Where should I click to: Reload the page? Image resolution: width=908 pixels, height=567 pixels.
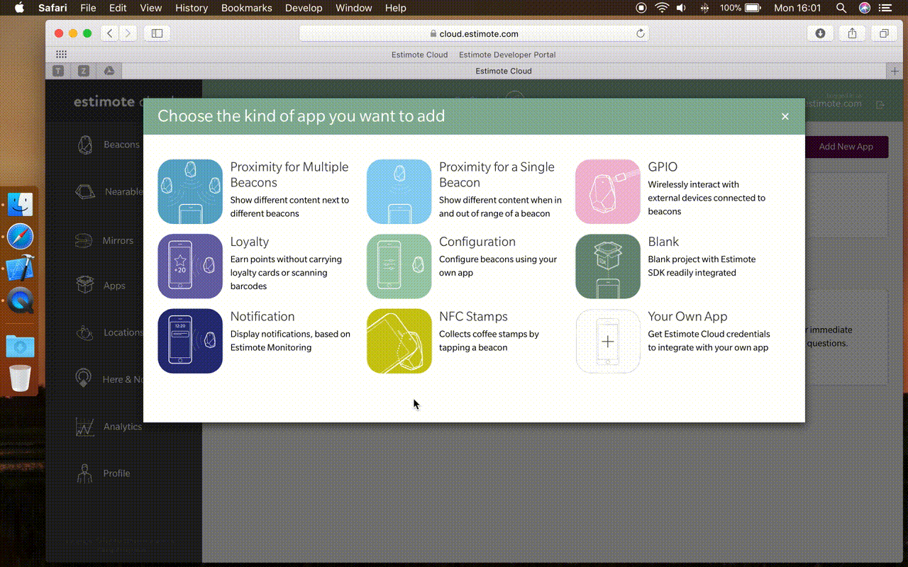tap(641, 33)
